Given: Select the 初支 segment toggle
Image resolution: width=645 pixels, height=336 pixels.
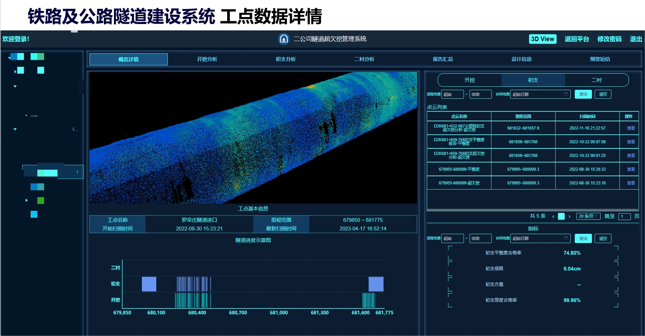Looking at the screenshot, I should click(x=533, y=80).
